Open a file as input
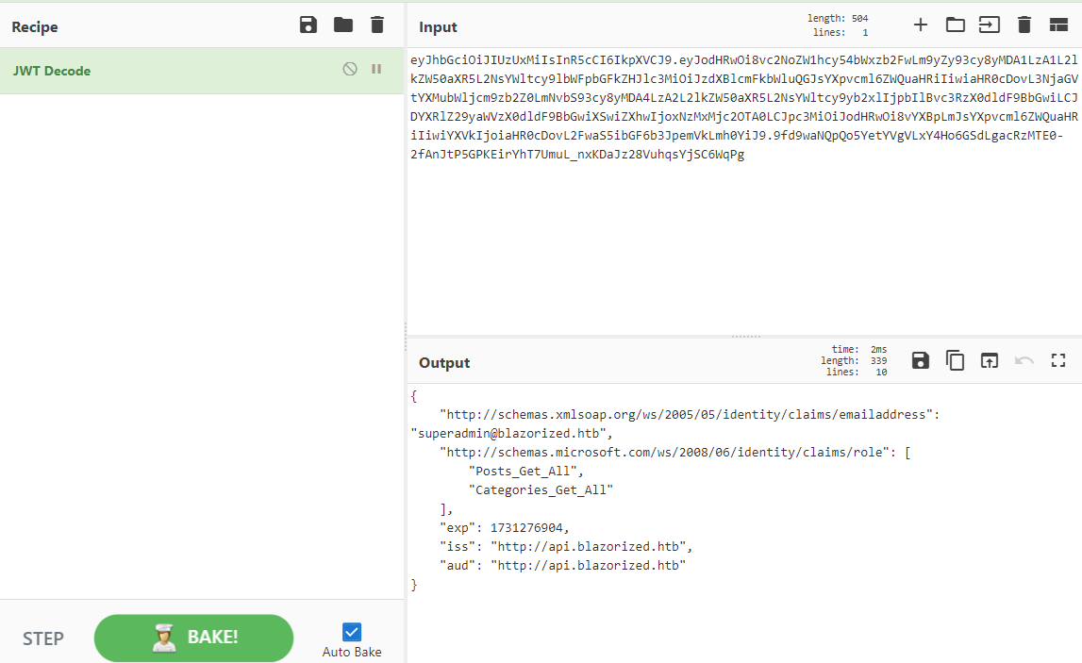The height and width of the screenshot is (663, 1082). (x=990, y=25)
